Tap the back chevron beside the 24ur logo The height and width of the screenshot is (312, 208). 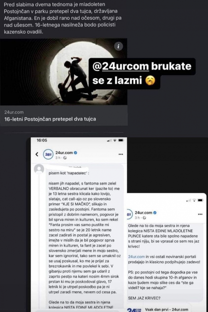point(37,154)
